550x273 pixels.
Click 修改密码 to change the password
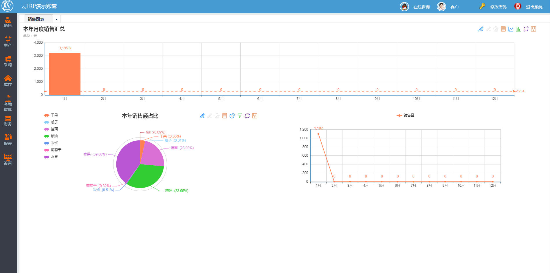tap(498, 7)
